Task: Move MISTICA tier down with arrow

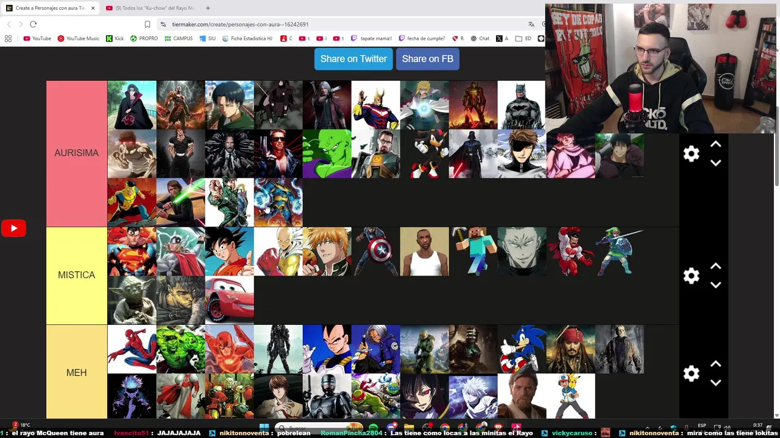Action: (716, 284)
